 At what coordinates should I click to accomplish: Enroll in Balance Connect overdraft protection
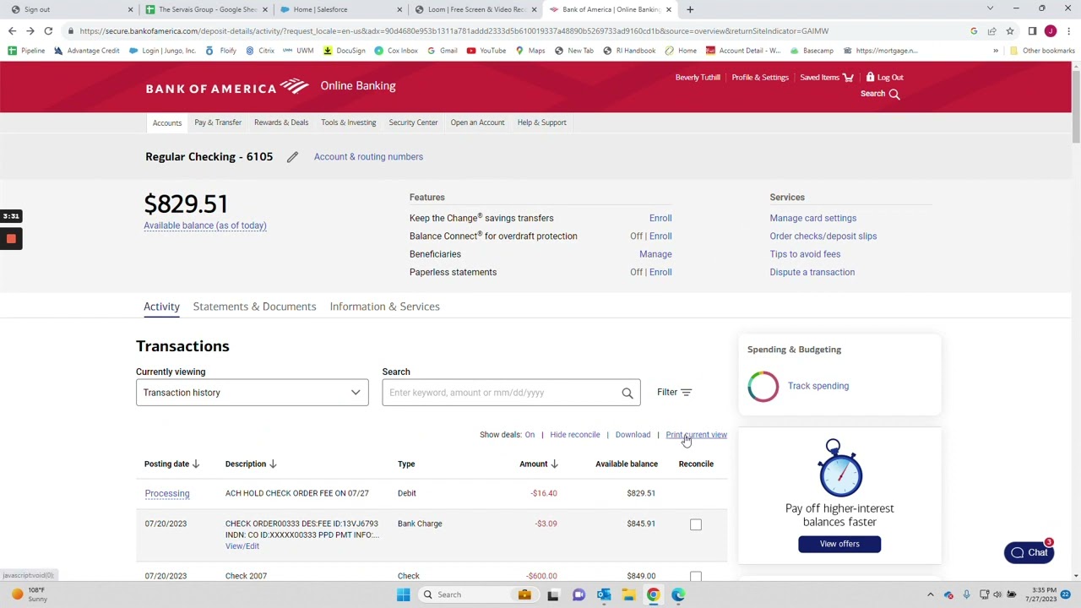click(x=660, y=236)
